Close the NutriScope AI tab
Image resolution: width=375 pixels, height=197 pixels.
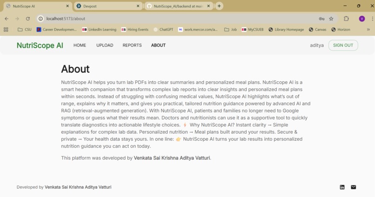coord(67,6)
